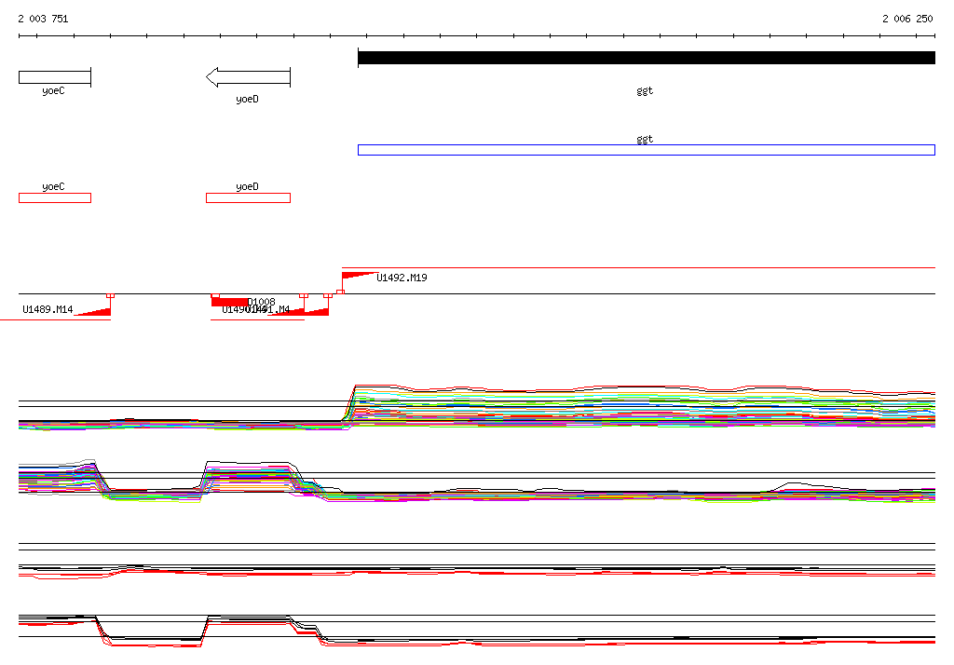
Task: Click the ggt label under the black bar
Action: coord(645,90)
